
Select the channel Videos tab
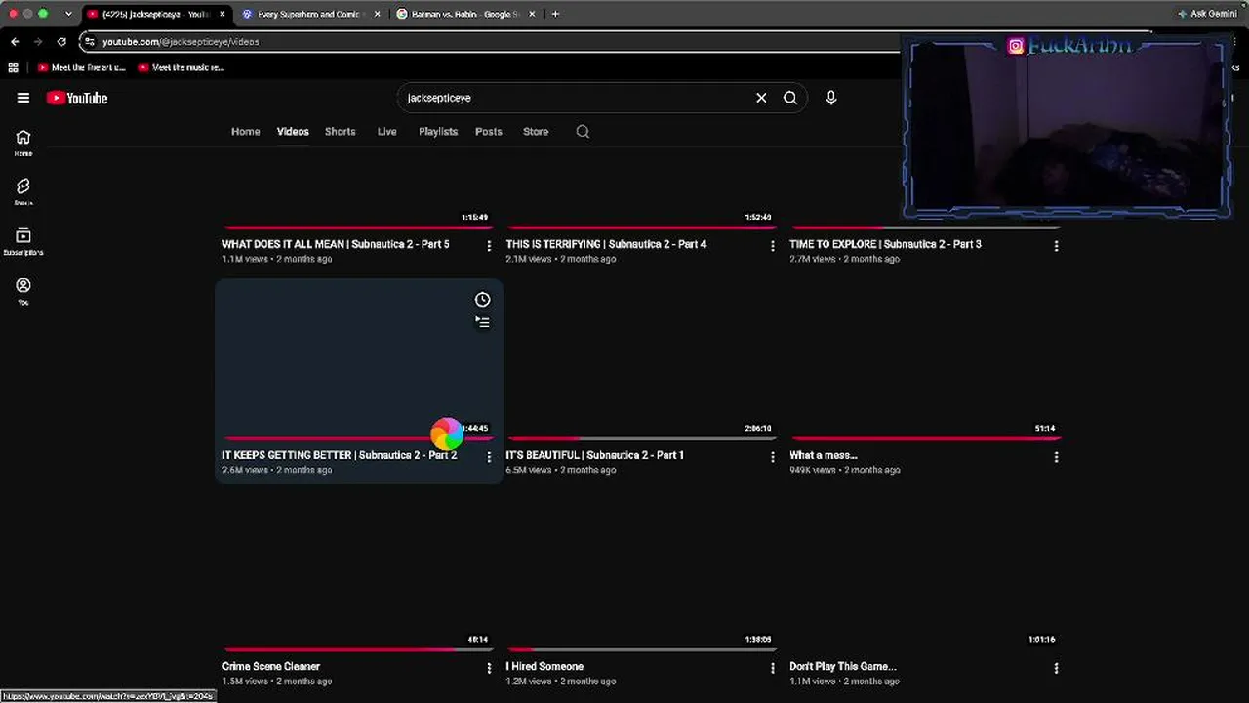(293, 132)
